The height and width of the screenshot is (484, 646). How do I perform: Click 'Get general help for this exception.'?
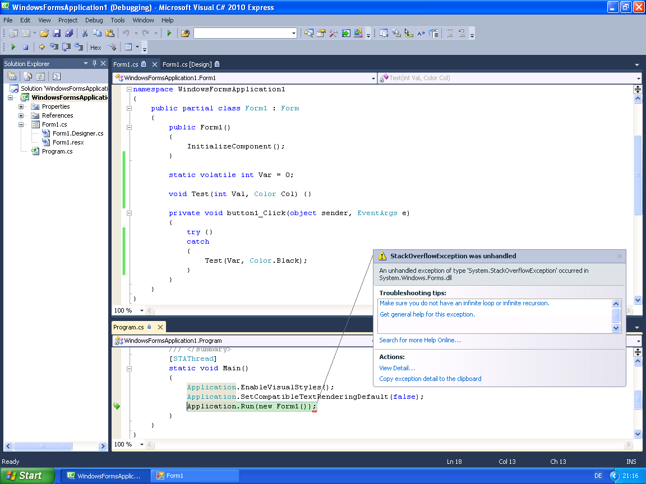tap(427, 314)
